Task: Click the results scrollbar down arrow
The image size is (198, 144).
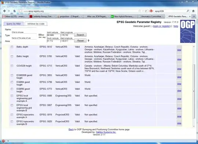Action: pyautogui.click(x=194, y=126)
